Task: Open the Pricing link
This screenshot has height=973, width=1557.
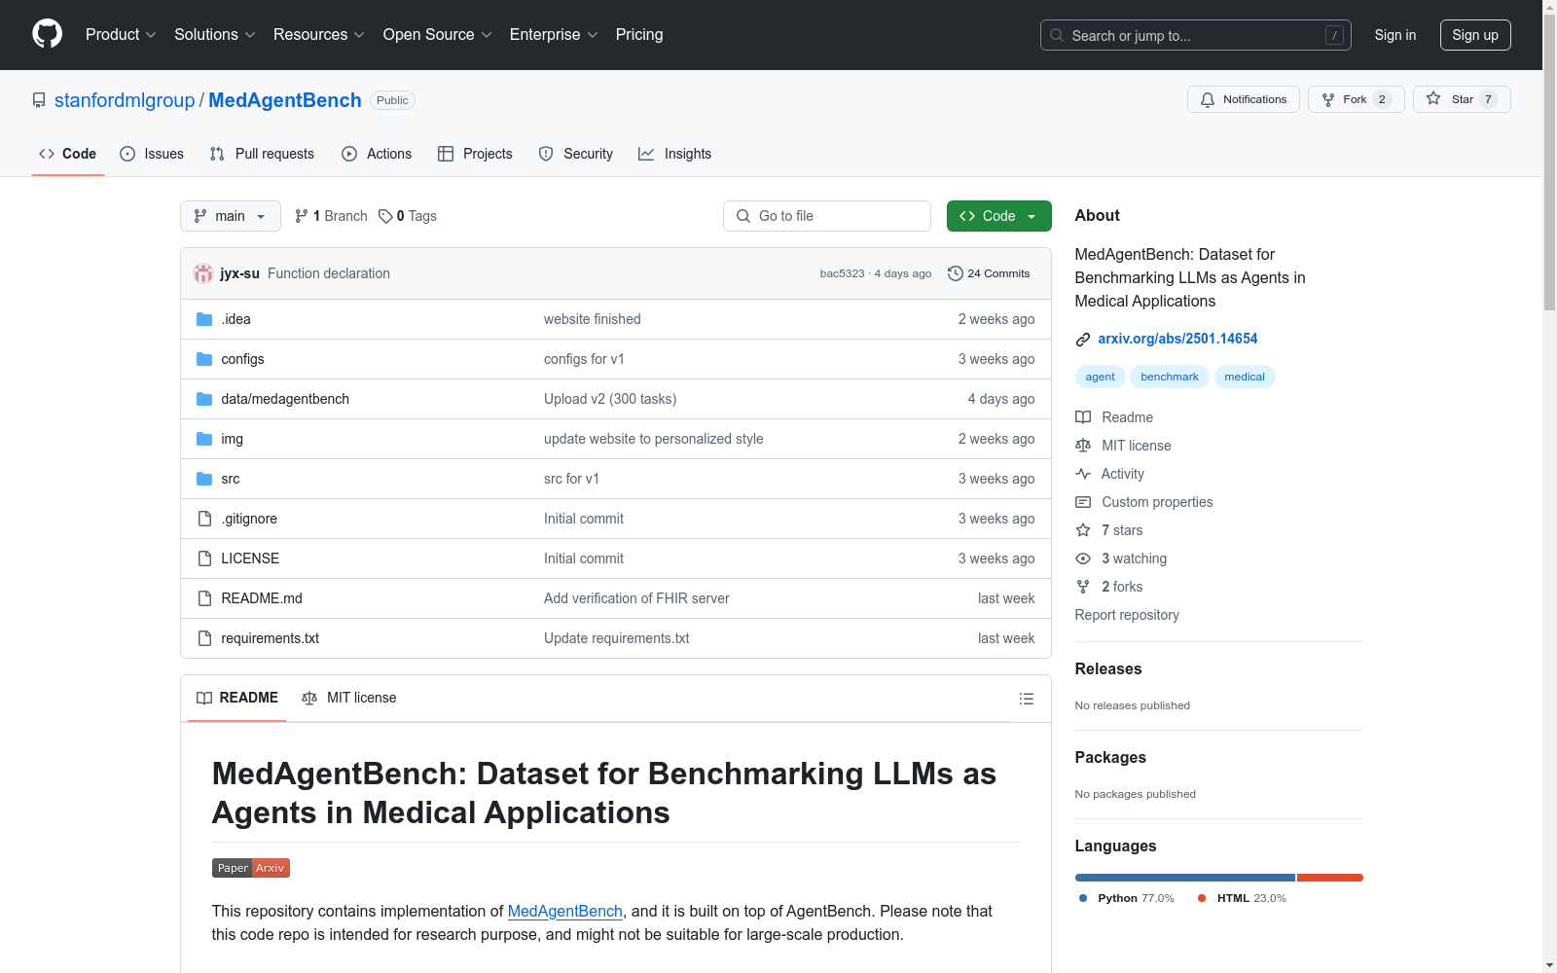Action: click(x=639, y=35)
